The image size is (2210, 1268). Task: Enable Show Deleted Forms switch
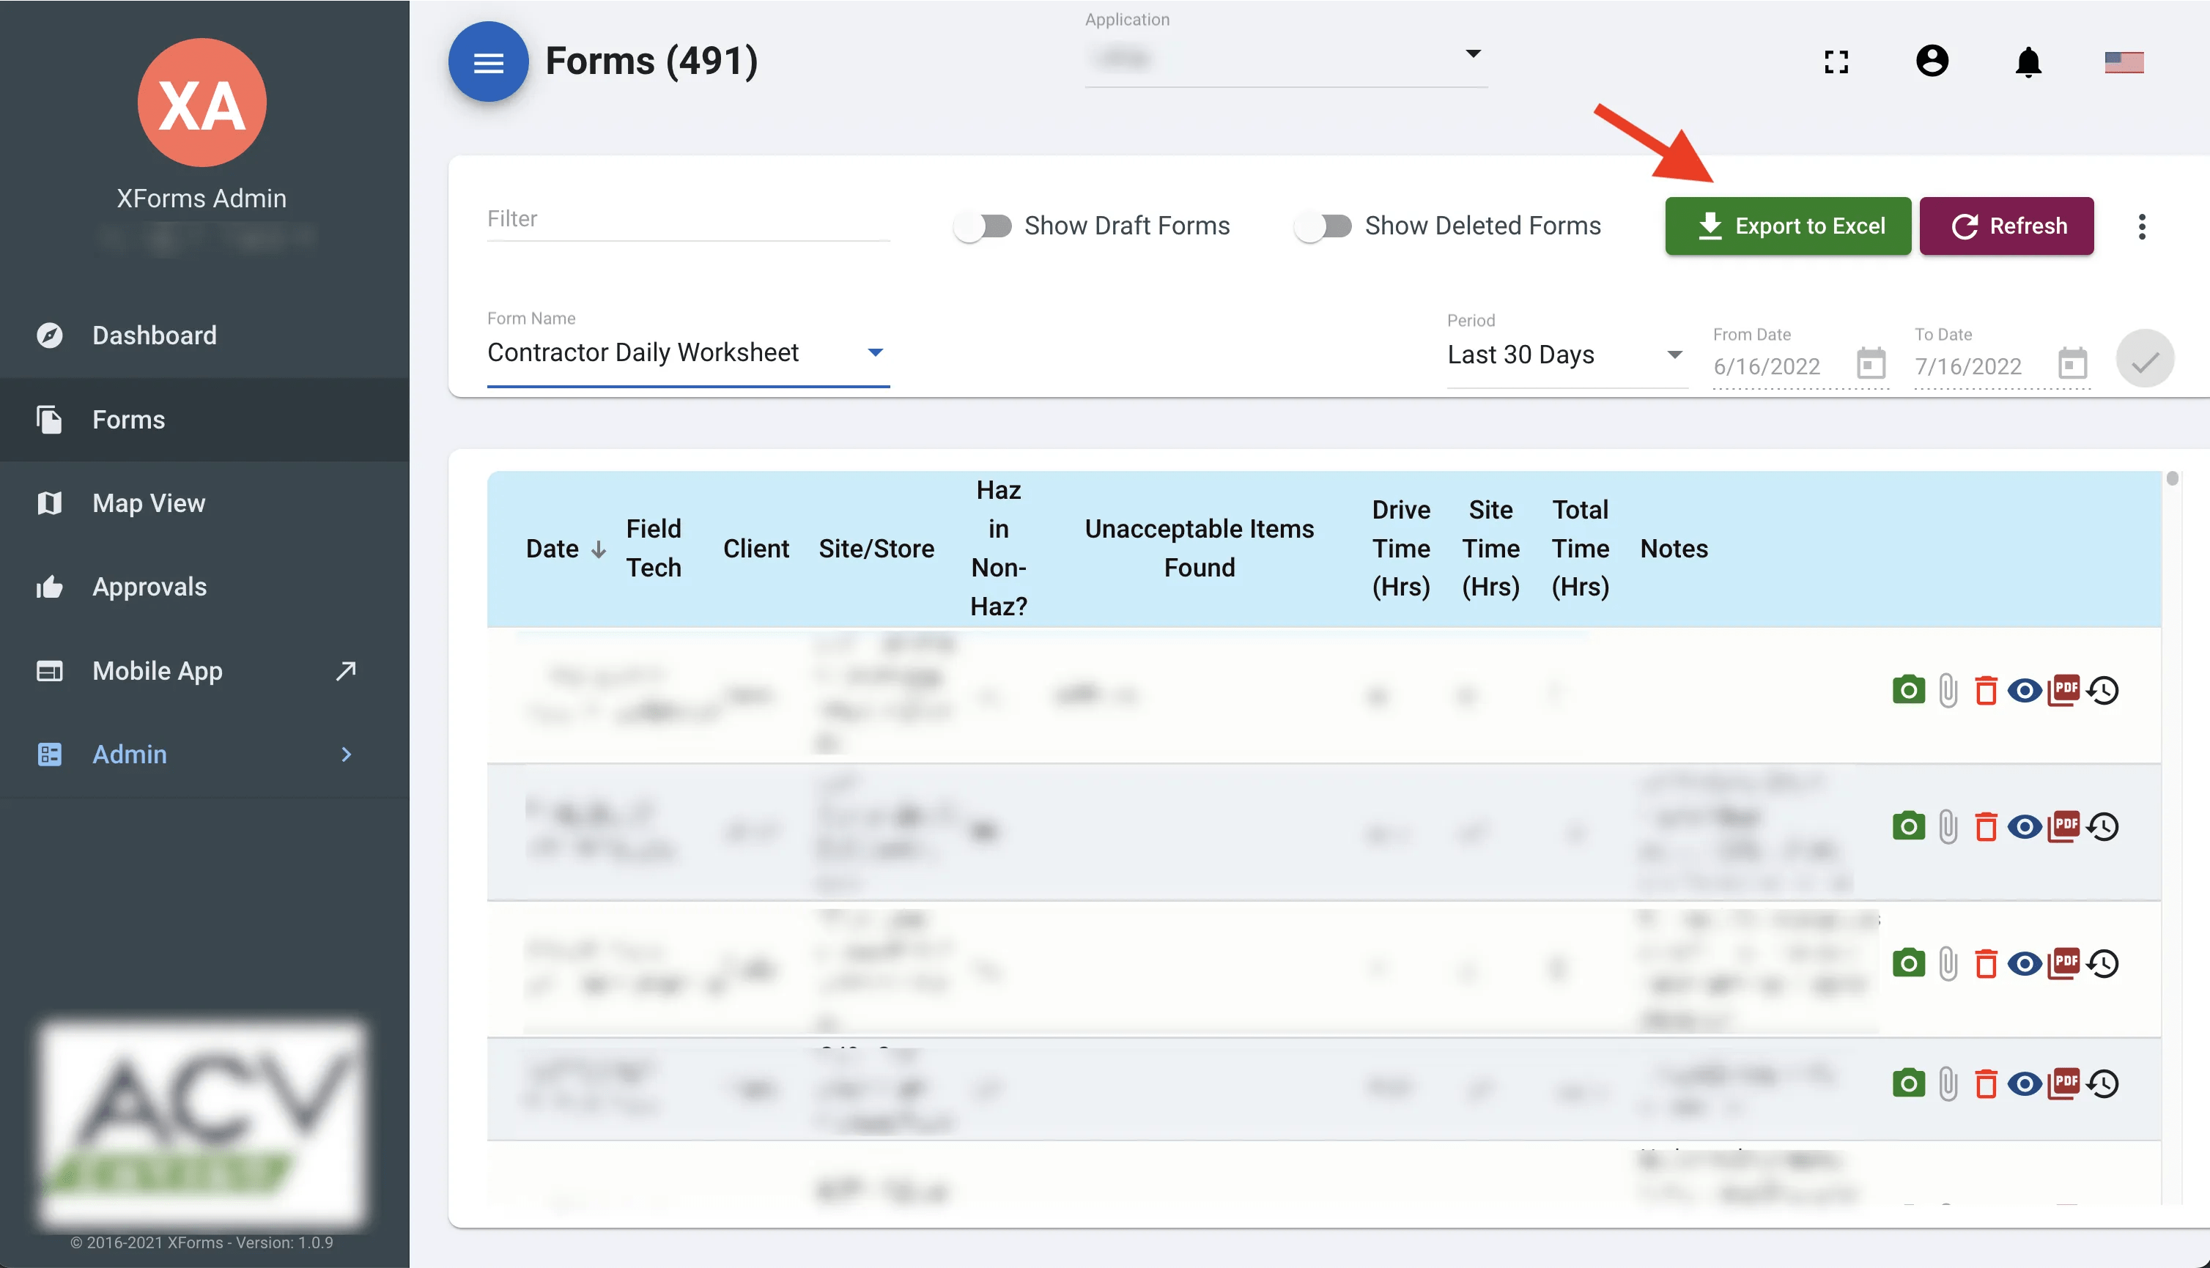coord(1323,226)
